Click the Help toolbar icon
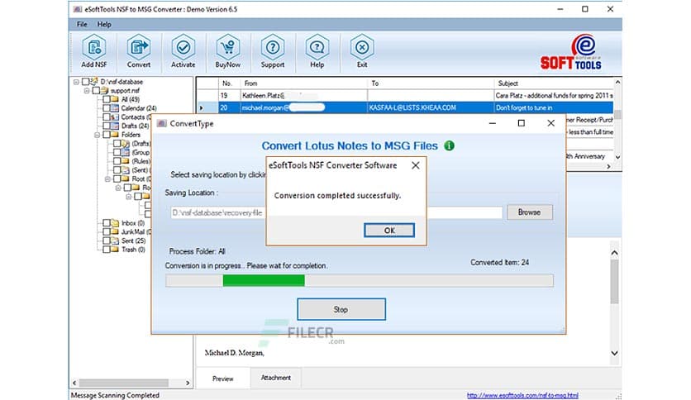The width and height of the screenshot is (691, 400). point(317,51)
